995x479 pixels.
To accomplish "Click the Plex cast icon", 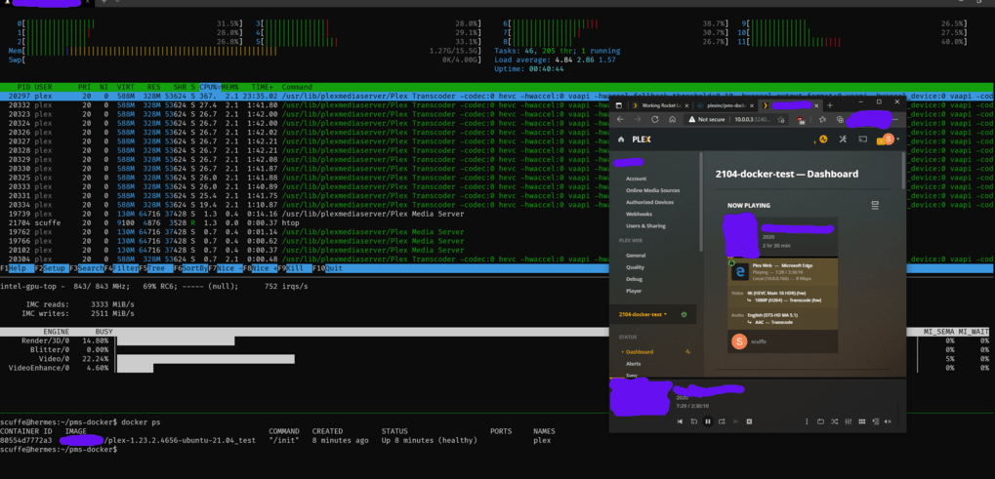I will click(862, 140).
